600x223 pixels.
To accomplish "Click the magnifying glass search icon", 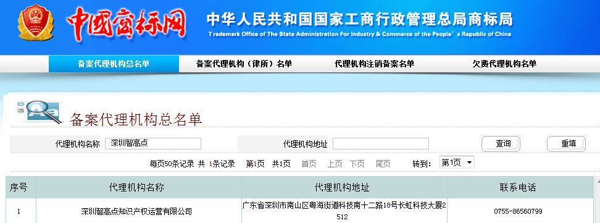I will click(39, 112).
